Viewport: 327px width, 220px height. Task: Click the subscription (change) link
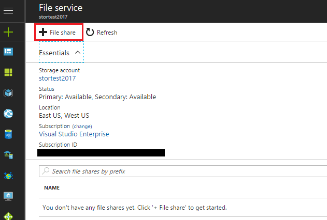tap(82, 127)
